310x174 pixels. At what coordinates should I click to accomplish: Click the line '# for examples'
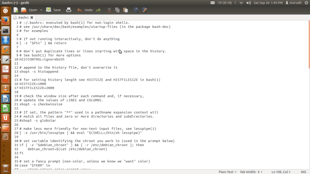[34, 31]
